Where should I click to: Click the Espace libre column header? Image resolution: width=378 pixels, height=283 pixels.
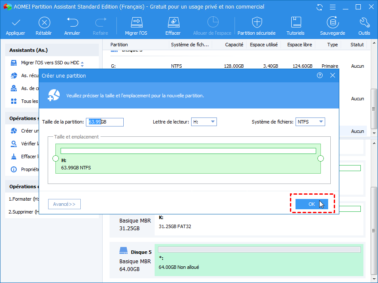[300, 45]
